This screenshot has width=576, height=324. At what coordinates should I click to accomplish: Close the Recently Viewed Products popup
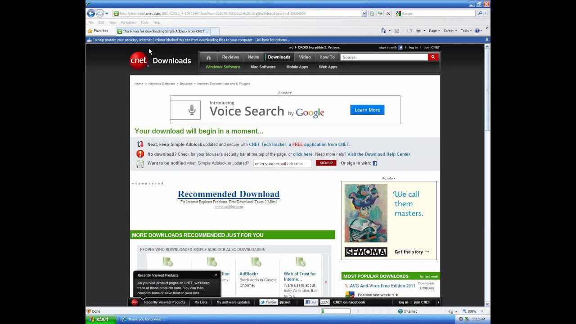point(216,274)
